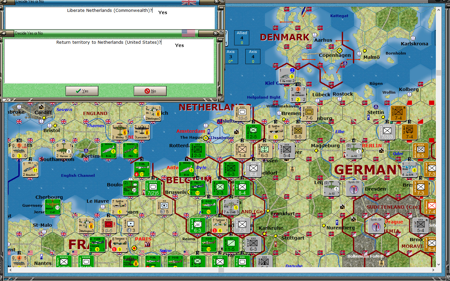The image size is (450, 281).
Task: Select the Skymaster C-54 transport plane
Action: [131, 188]
